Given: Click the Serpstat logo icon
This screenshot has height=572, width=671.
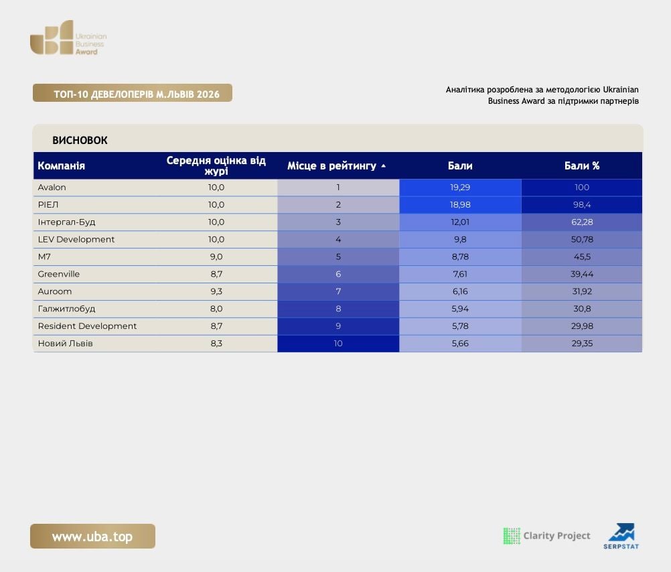Looking at the screenshot, I should pos(621,536).
